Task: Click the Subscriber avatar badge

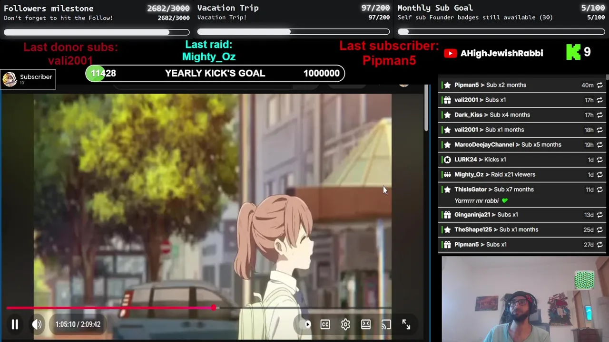Action: coord(10,79)
